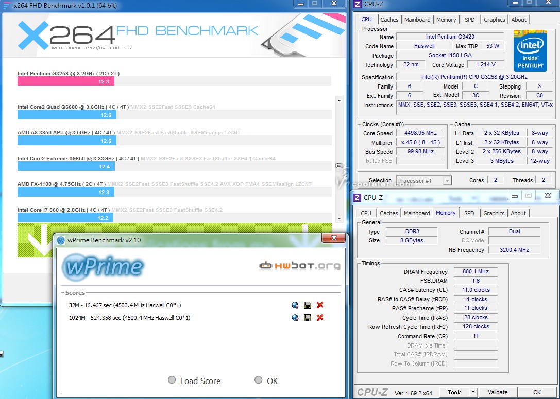Open Mainboard tab in upper CPU-Z
The height and width of the screenshot is (399, 560).
tap(417, 20)
